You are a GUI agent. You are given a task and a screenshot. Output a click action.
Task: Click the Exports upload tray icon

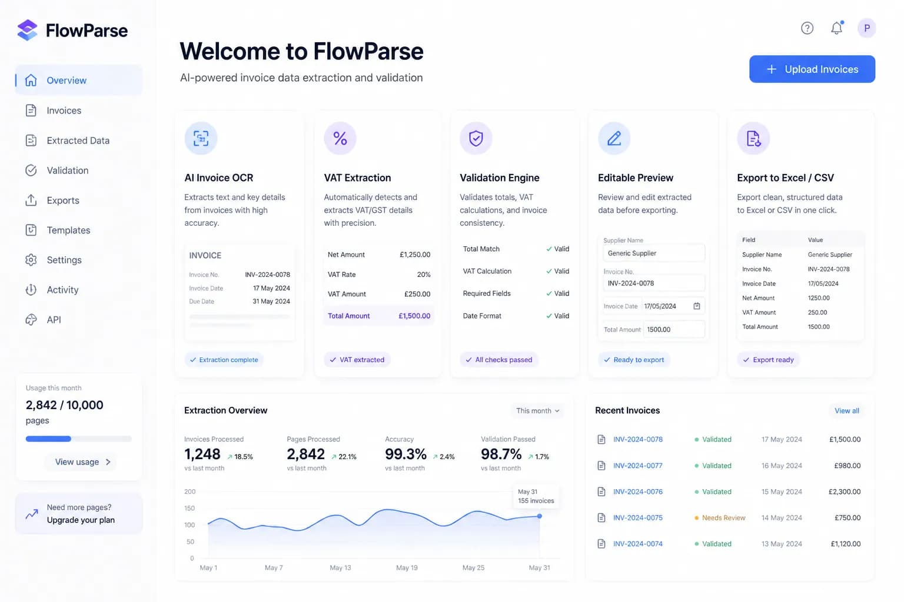click(x=31, y=200)
